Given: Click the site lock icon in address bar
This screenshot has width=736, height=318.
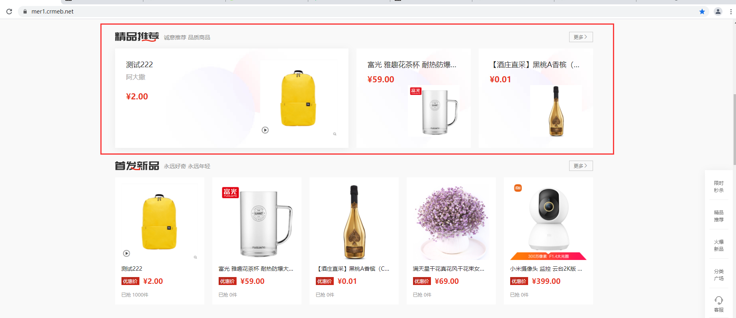Looking at the screenshot, I should tap(25, 12).
